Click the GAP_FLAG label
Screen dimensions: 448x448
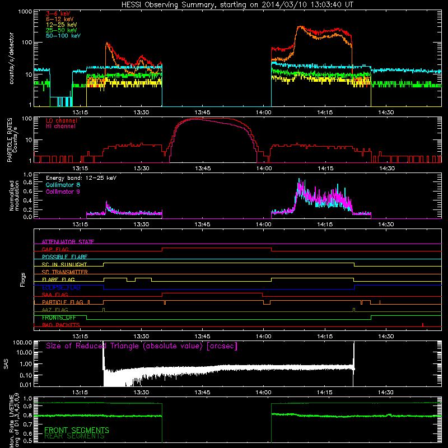pyautogui.click(x=55, y=249)
